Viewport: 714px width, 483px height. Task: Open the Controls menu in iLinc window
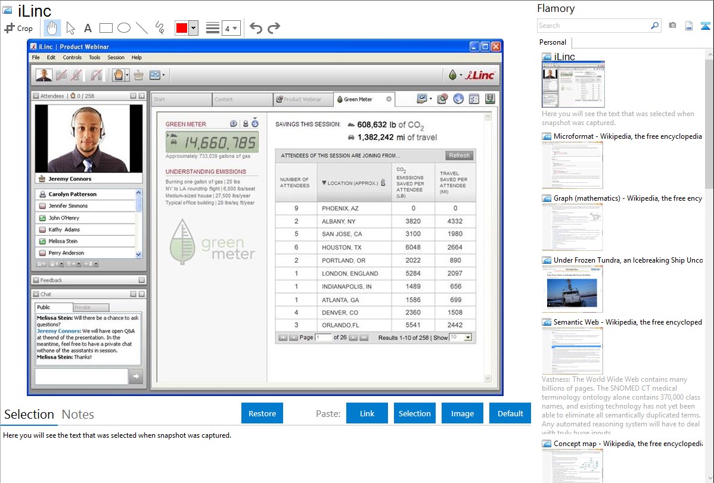click(72, 58)
